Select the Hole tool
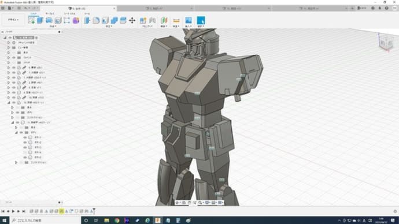 (58, 20)
